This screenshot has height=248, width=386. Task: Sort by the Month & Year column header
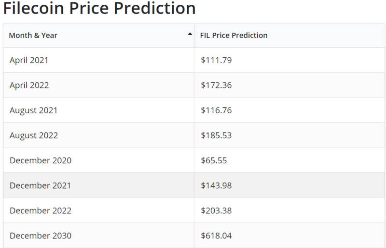[98, 35]
